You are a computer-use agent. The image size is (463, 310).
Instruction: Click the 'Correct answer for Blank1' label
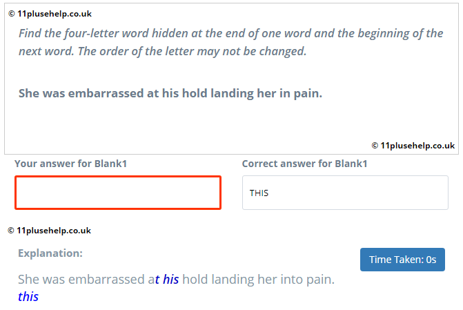tap(304, 164)
